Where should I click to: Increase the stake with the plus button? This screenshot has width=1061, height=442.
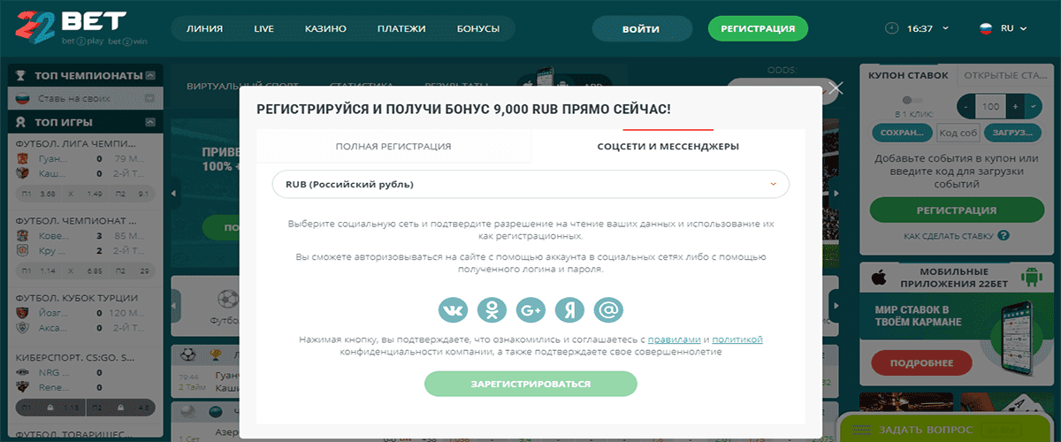(1014, 106)
